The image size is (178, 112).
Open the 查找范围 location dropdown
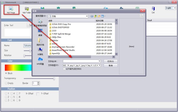tap(68, 16)
